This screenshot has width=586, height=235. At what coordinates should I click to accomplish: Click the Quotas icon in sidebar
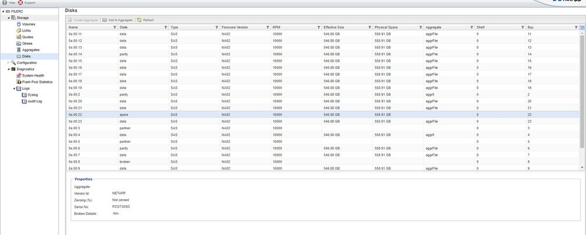coord(19,37)
